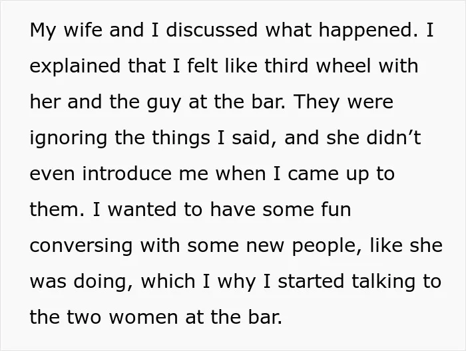Click the word "wanted" in sixth line
Viewport: 466px width, 351px height.
point(142,209)
